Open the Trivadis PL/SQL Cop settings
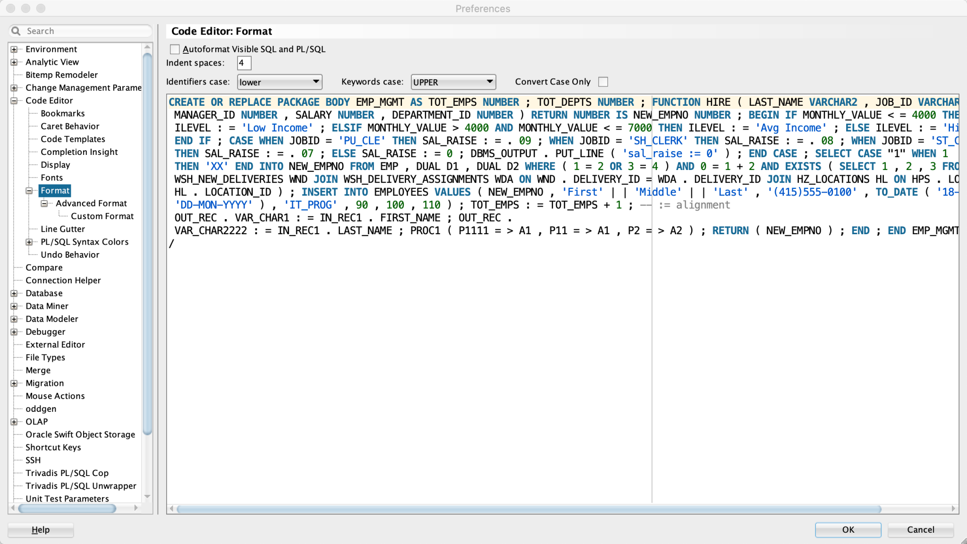The height and width of the screenshot is (544, 967). (67, 473)
